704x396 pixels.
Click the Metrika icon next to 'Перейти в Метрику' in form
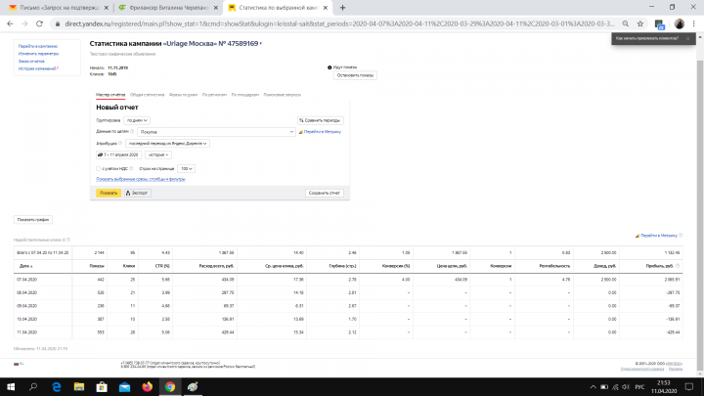coord(301,132)
